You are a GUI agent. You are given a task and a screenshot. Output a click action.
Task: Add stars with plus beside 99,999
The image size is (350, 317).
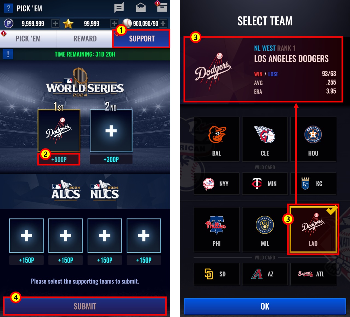114,24
